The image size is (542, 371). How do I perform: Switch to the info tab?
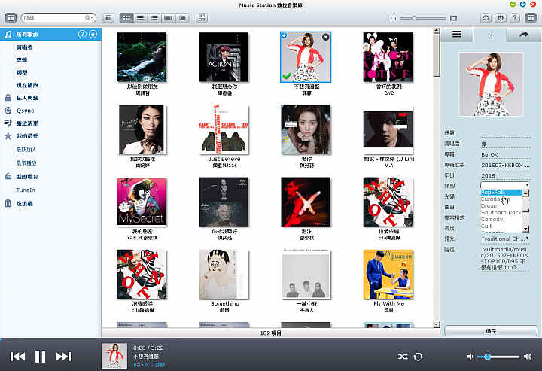click(490, 35)
